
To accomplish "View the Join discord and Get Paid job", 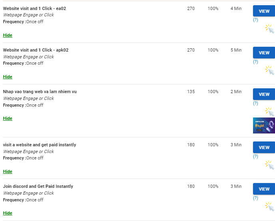I will [x=264, y=189].
